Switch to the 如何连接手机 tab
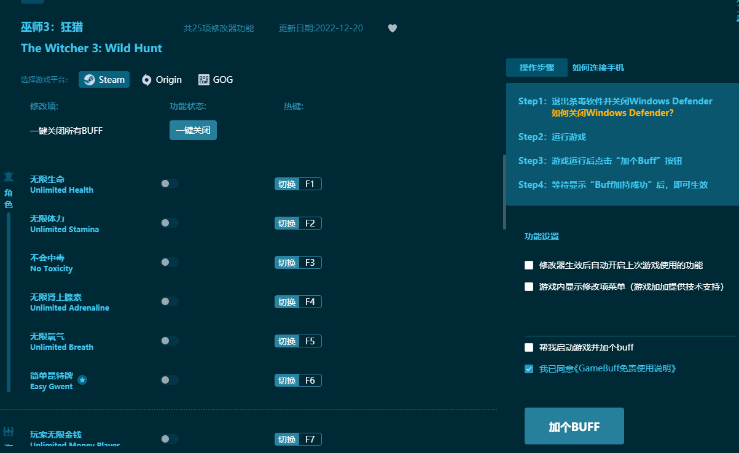The width and height of the screenshot is (739, 453). [598, 68]
